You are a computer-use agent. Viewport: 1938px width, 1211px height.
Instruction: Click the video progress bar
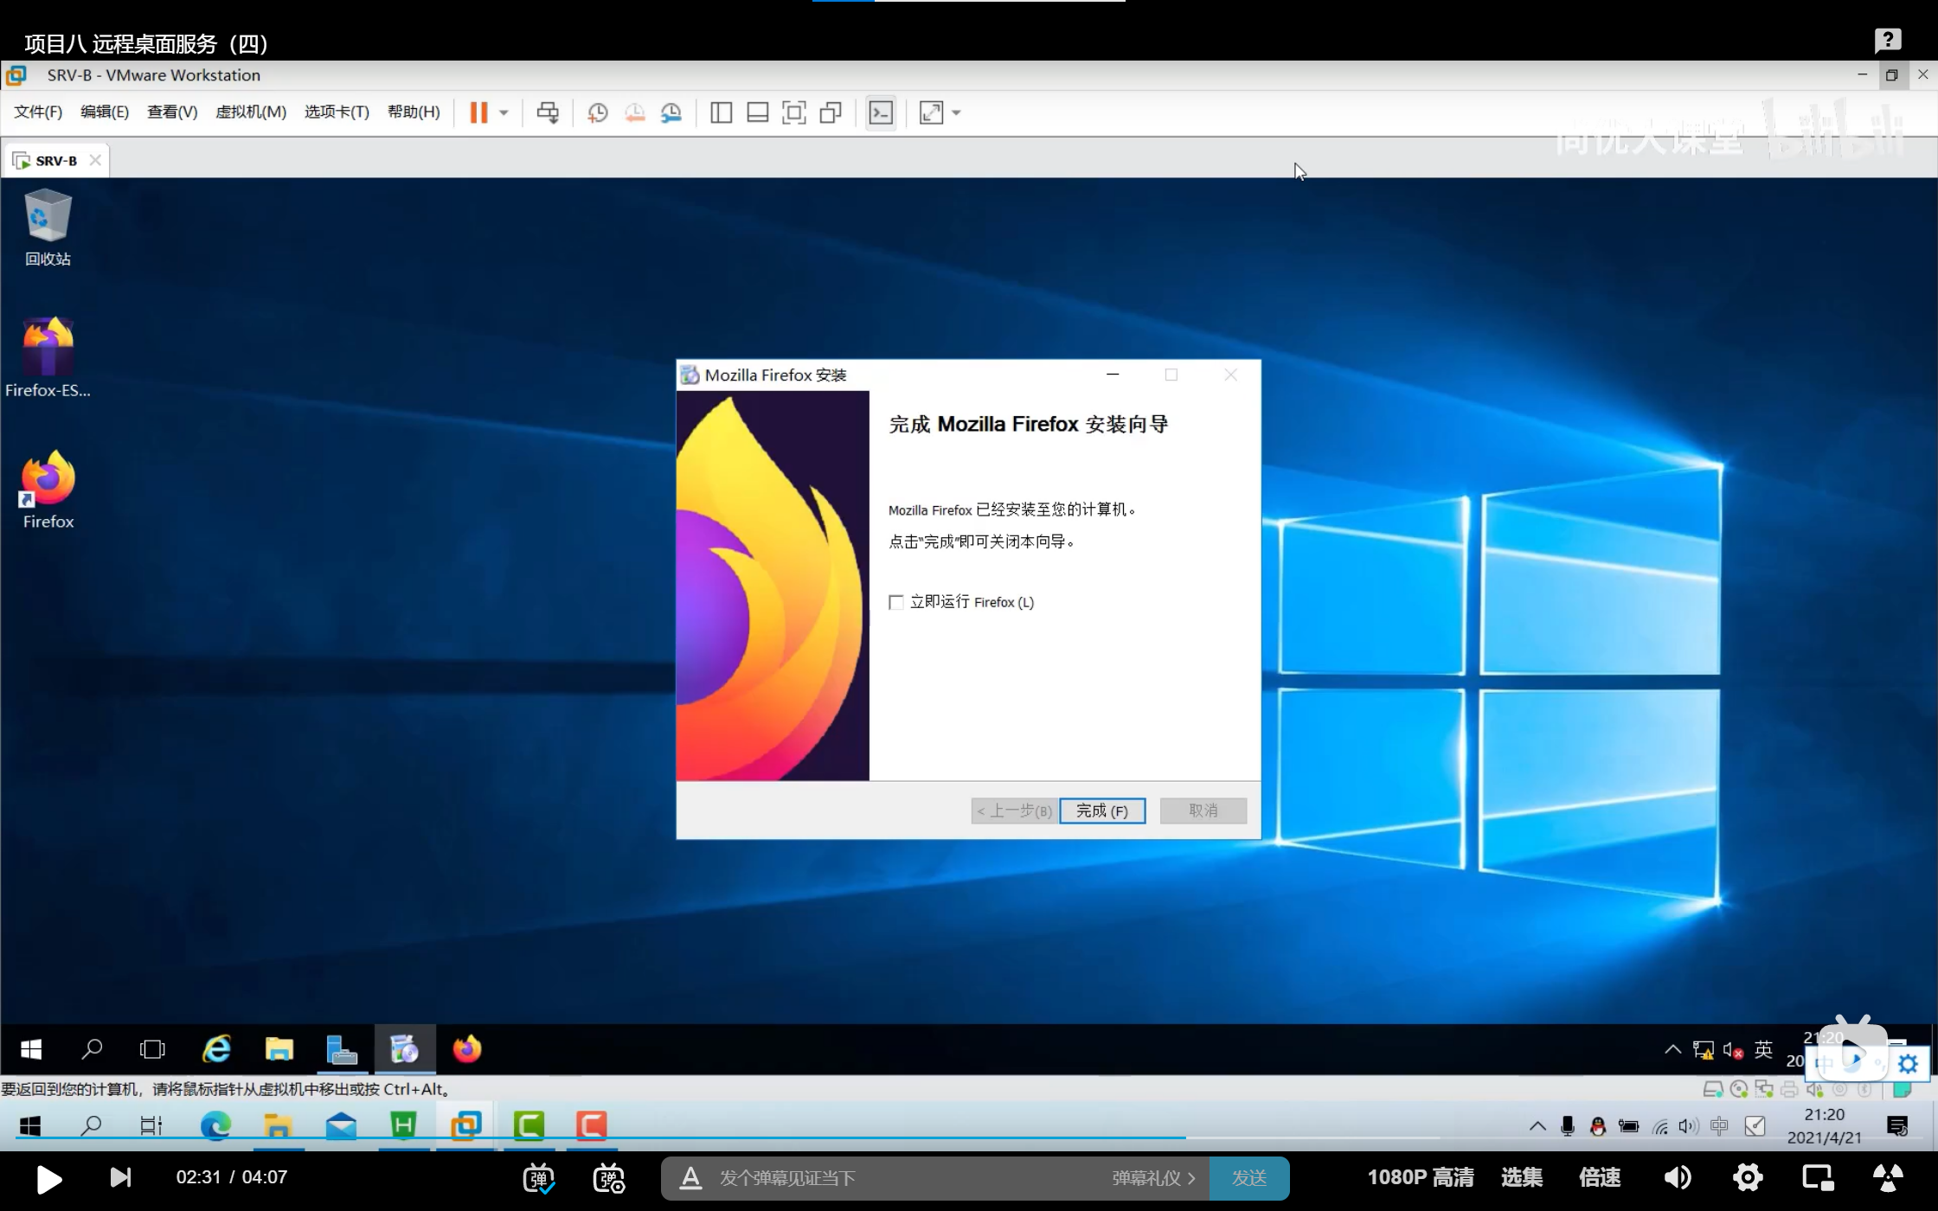[865, 1137]
